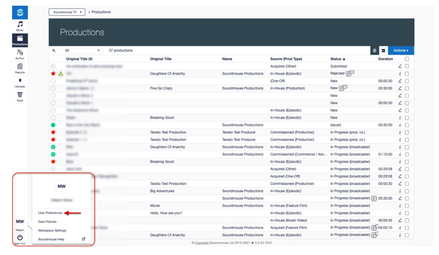This screenshot has height=255, width=439.
Task: Sort by the Name column header
Action: [227, 59]
